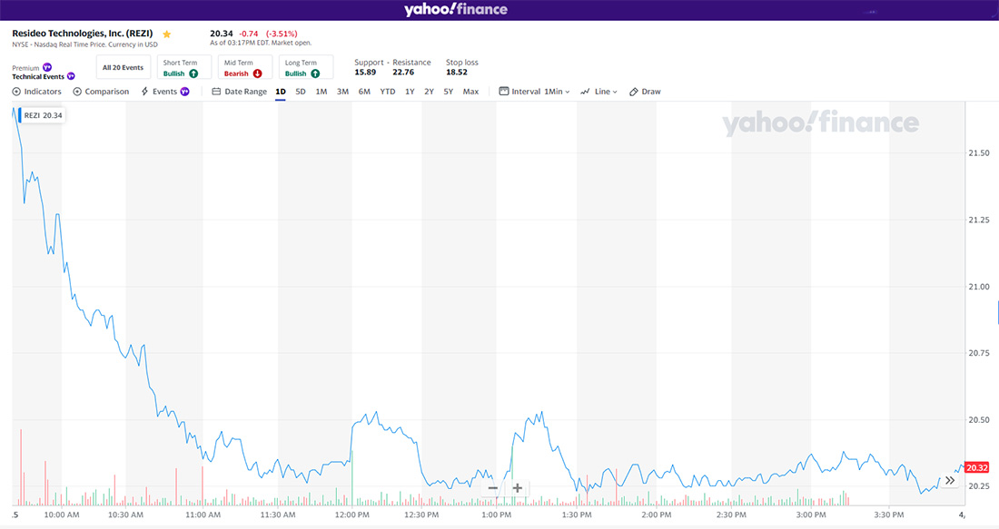Select the 5D range tab
The image size is (999, 529).
click(x=301, y=92)
